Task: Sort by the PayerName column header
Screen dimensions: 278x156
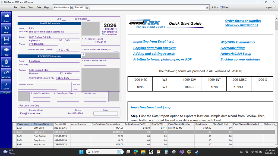Action: 25,124
